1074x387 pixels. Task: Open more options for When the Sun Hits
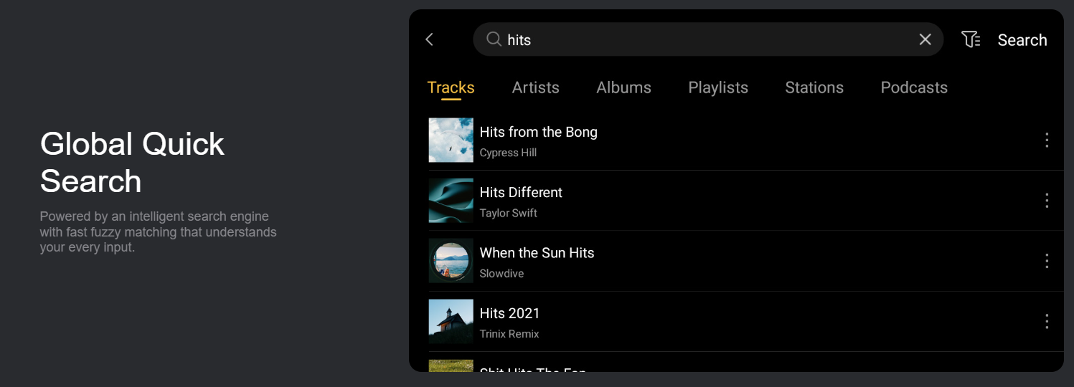click(1047, 261)
